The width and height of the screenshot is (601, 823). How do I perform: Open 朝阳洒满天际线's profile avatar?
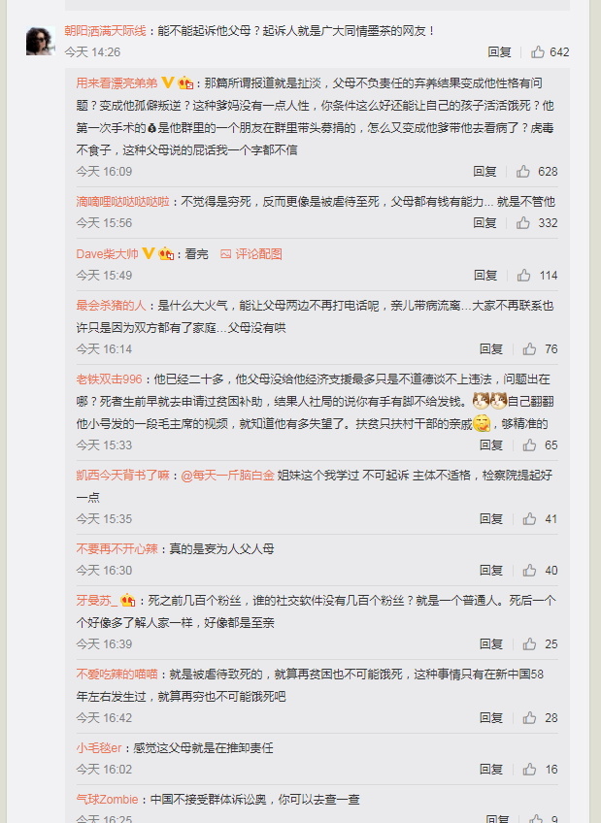[41, 41]
